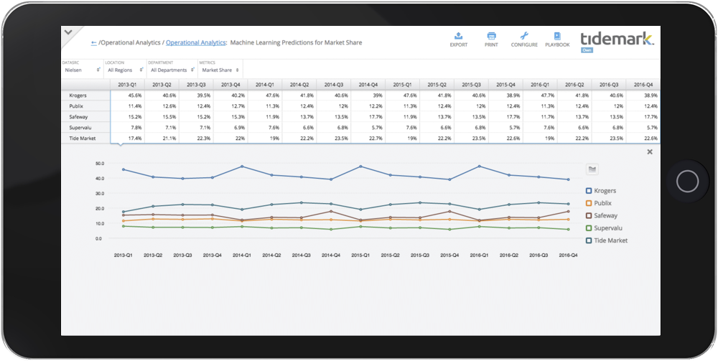Click Tide Market 2013-Q3 cell 22.3%
Viewport: 718px width, 361px height.
click(x=196, y=139)
